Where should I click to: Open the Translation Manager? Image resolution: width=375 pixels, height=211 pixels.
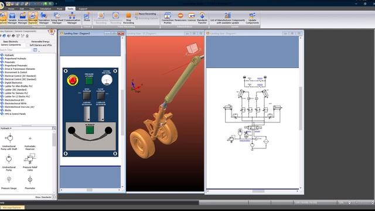44,18
